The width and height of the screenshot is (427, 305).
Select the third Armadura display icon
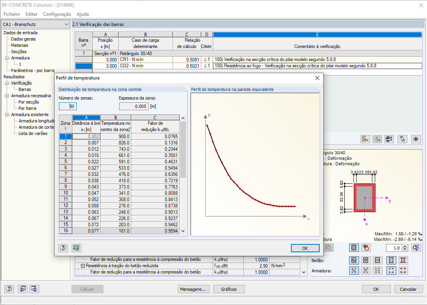coord(377,270)
